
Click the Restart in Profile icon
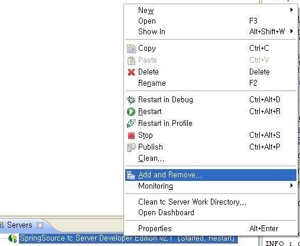tap(131, 124)
